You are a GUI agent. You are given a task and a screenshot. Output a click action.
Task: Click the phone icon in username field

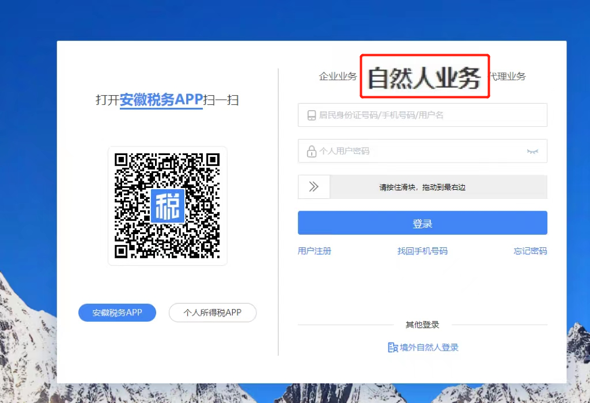pyautogui.click(x=312, y=115)
